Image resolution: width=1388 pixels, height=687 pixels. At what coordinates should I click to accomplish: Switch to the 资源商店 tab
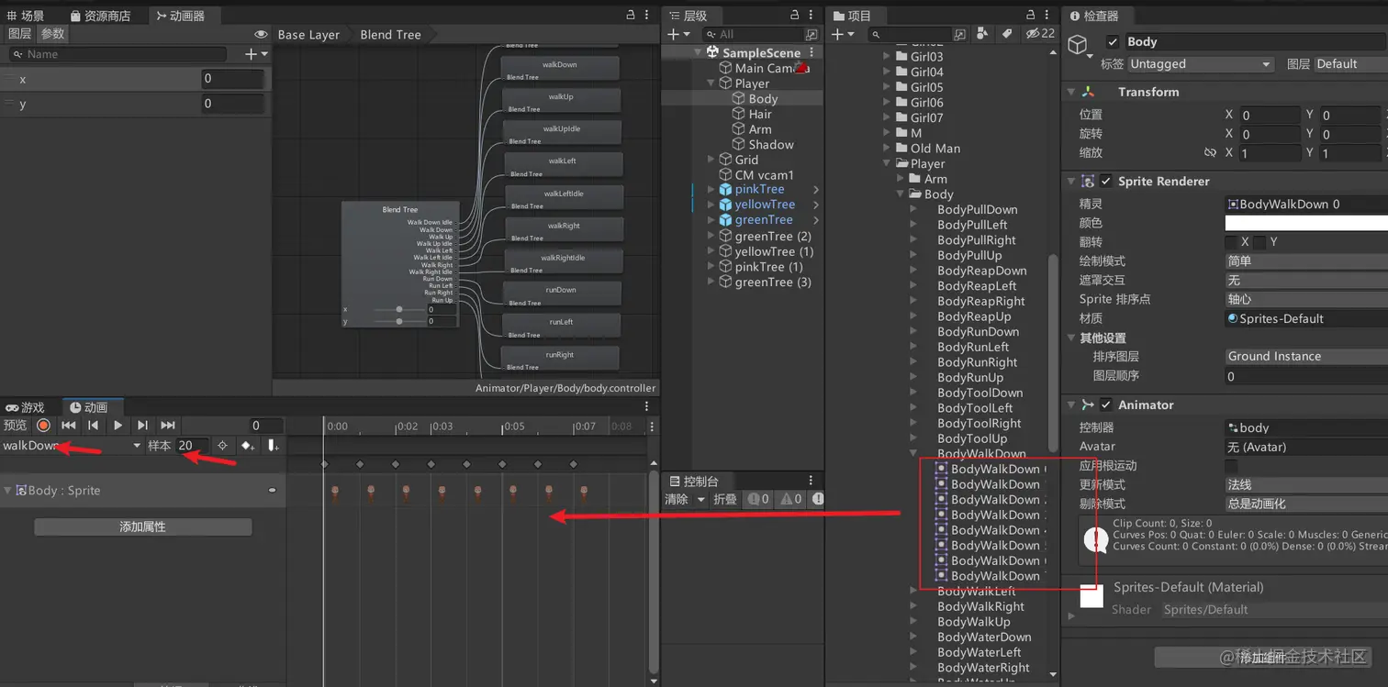(100, 16)
